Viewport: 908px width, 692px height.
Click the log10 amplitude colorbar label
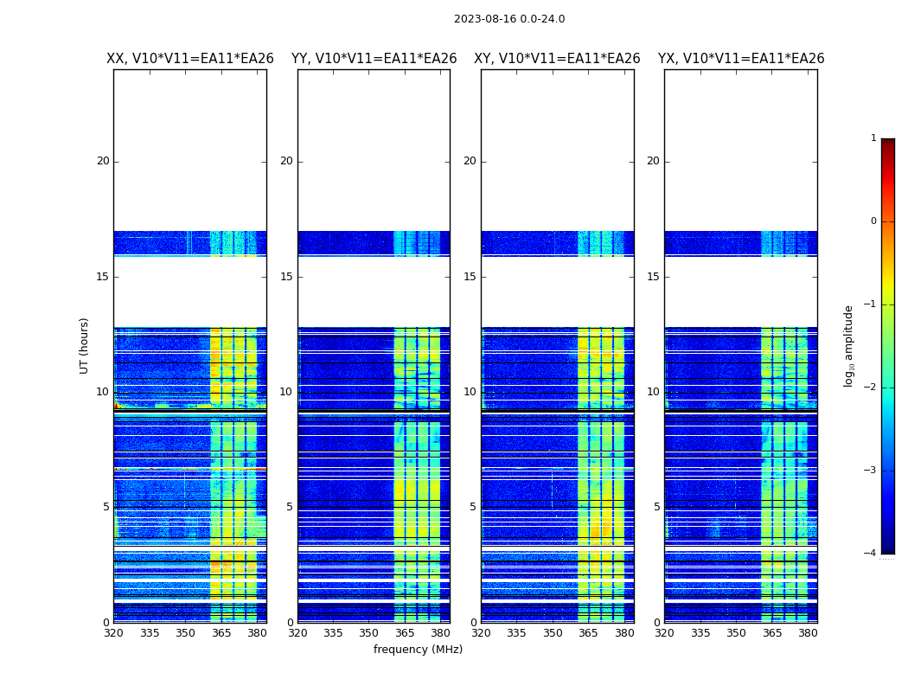point(849,345)
